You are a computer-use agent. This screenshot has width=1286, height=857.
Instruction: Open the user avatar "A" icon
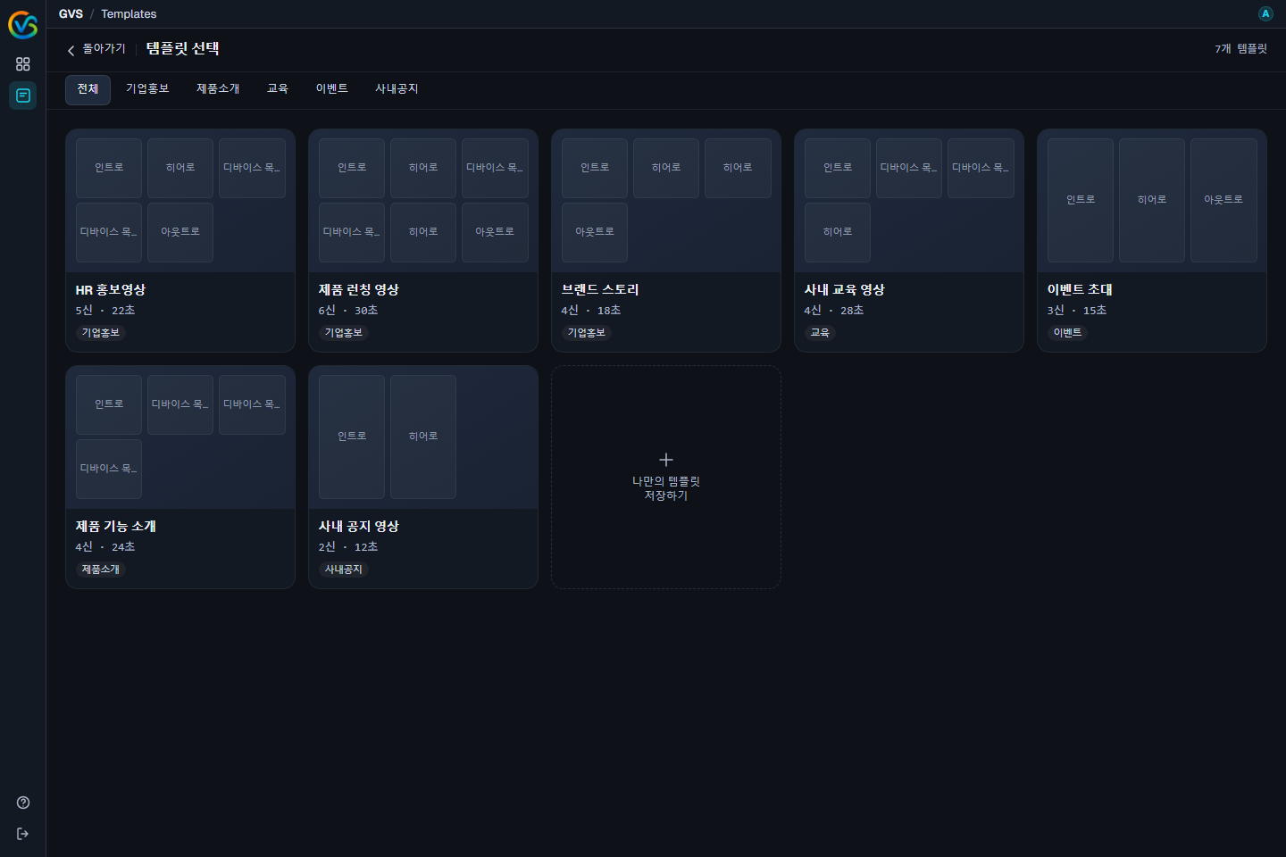point(1265,13)
